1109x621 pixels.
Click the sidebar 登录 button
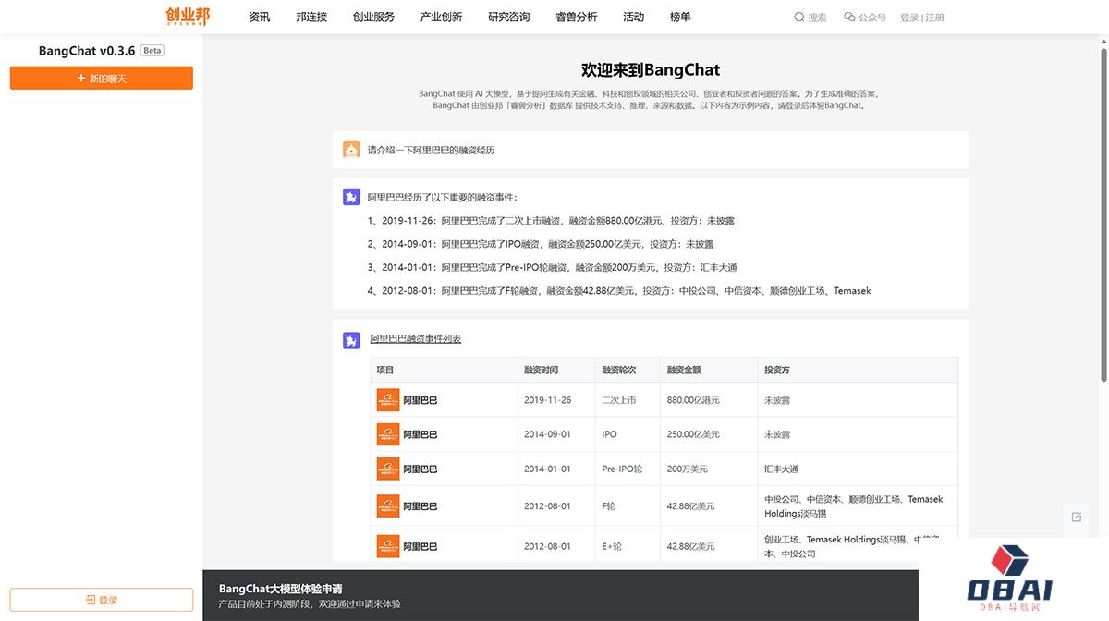tap(102, 600)
